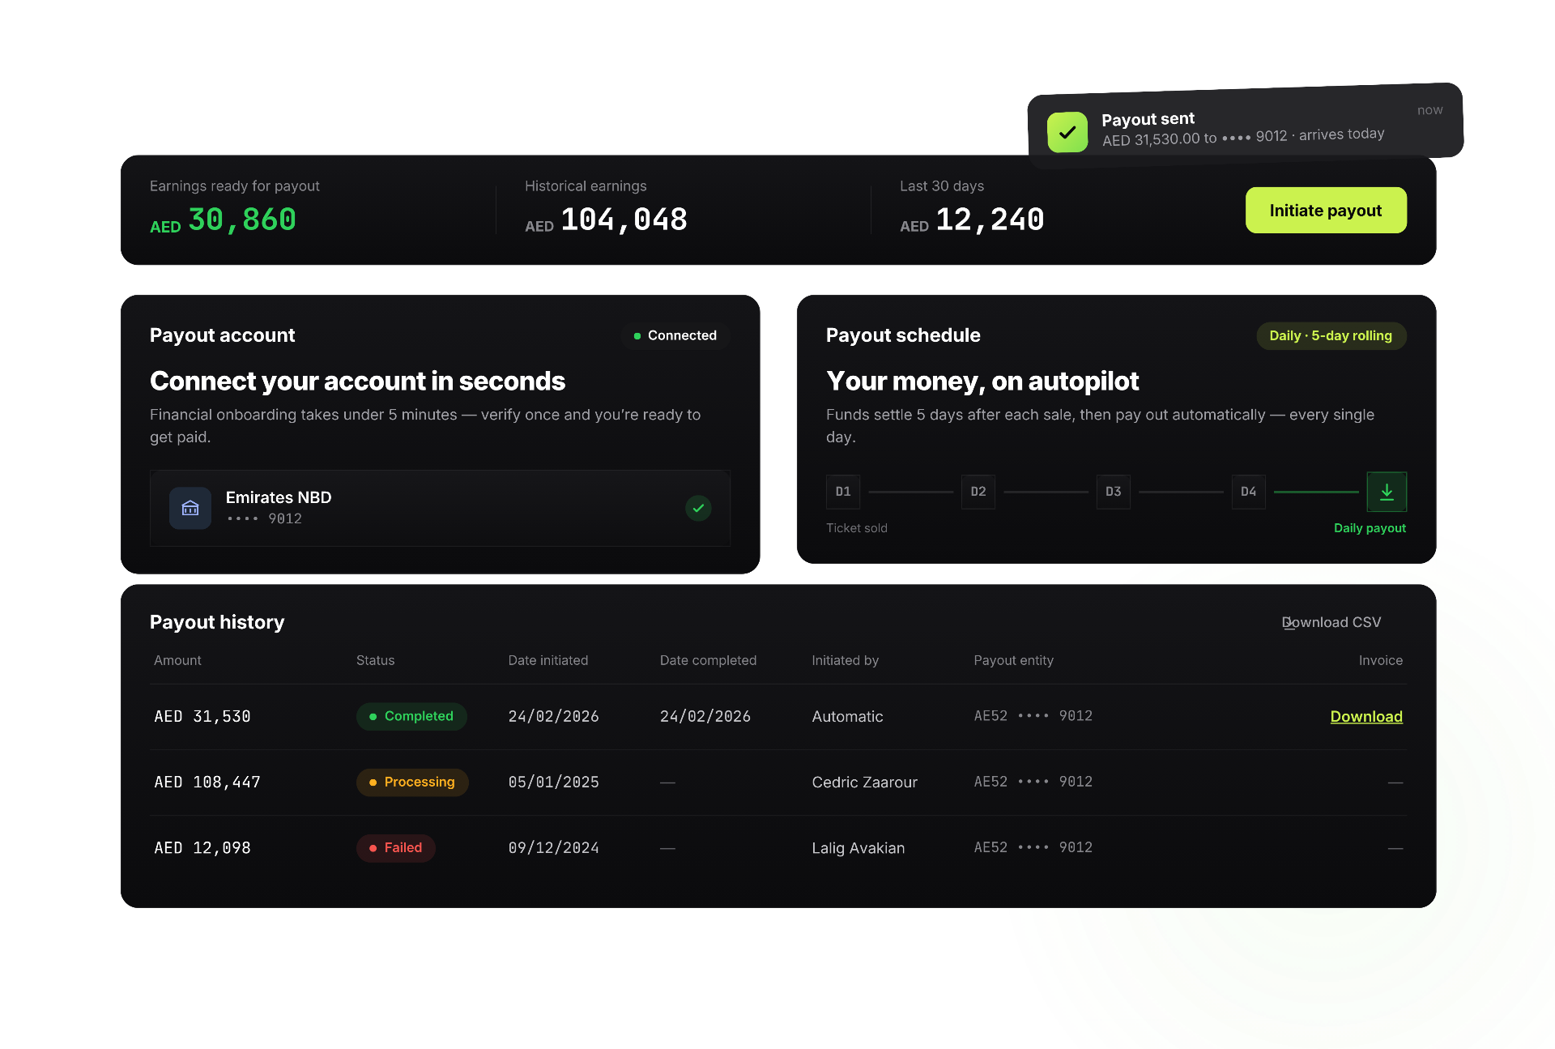This screenshot has width=1555, height=1049.
Task: Open the Payout sent notification
Action: click(1245, 126)
